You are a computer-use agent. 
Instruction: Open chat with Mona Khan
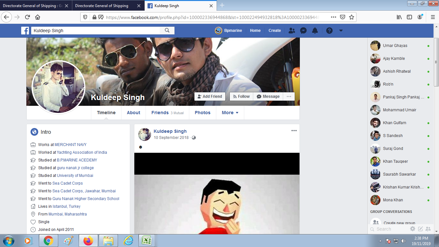tap(400, 200)
